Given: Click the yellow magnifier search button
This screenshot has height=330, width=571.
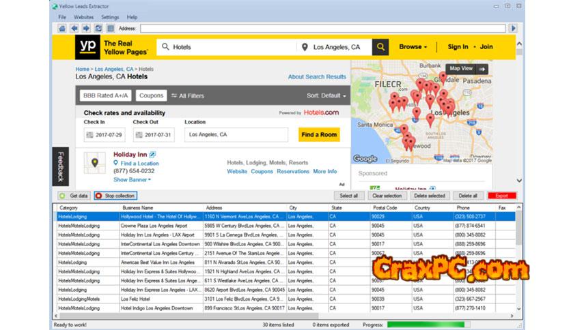Looking at the screenshot, I should pos(380,47).
